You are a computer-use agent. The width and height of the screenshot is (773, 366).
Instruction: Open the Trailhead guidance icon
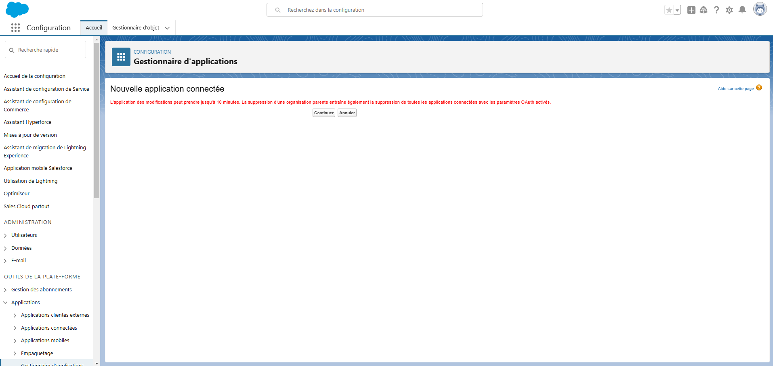pos(704,10)
